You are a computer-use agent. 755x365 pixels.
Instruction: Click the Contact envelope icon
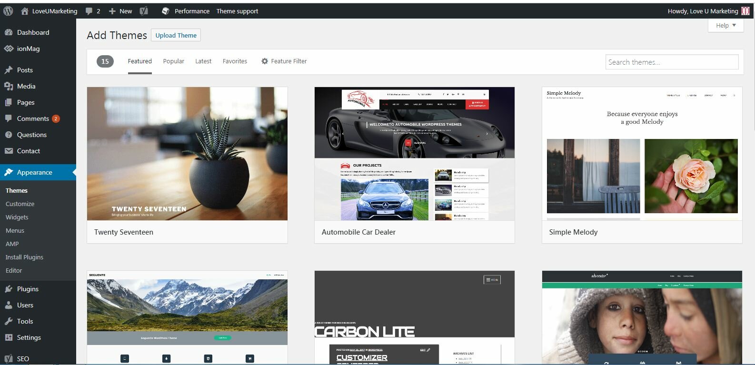9,151
